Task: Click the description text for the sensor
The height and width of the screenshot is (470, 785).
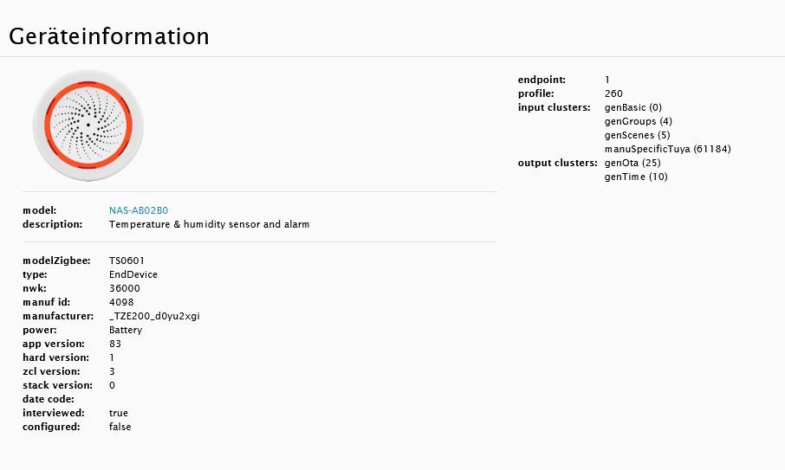Action: [210, 224]
